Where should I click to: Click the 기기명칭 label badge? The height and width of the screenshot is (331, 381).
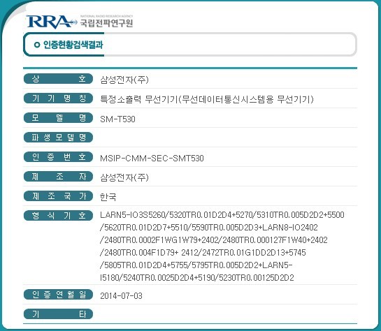[x=58, y=98]
